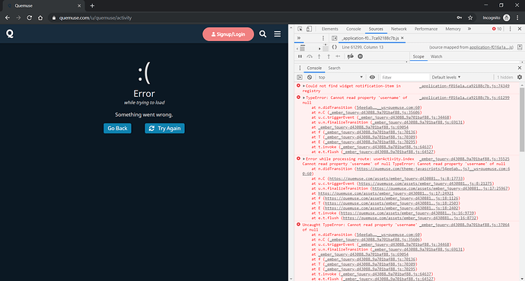525x281 pixels.
Task: Open the Sources navigator more options
Action: tap(323, 38)
